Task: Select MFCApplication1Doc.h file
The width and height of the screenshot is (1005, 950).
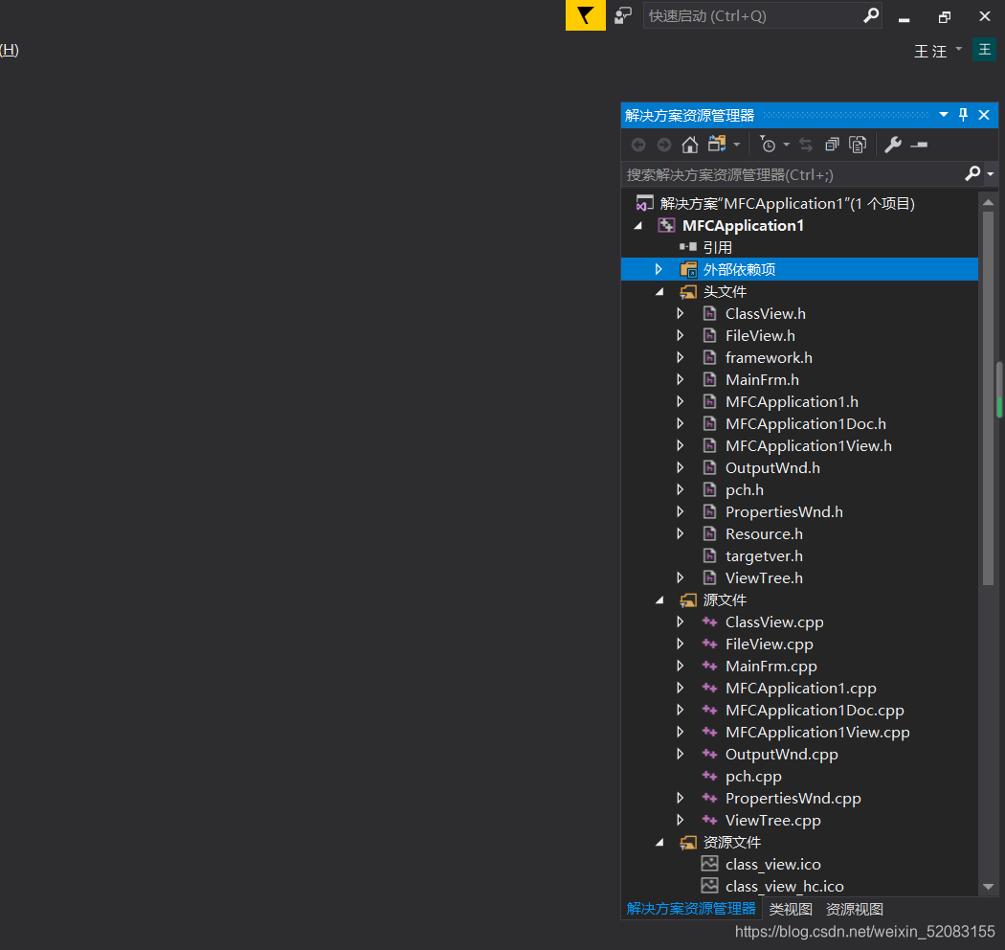Action: coord(806,424)
